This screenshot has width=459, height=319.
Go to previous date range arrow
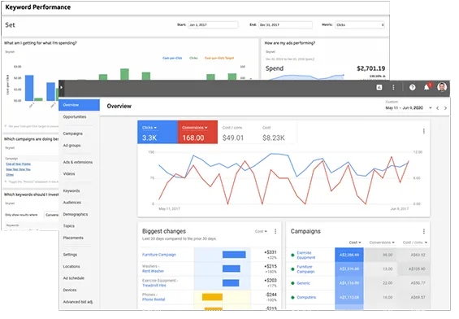tap(437, 108)
